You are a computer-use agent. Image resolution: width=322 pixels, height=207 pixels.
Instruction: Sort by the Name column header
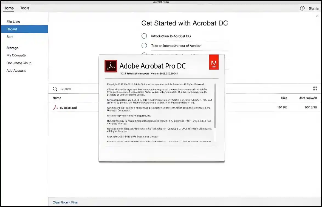[x=57, y=98]
